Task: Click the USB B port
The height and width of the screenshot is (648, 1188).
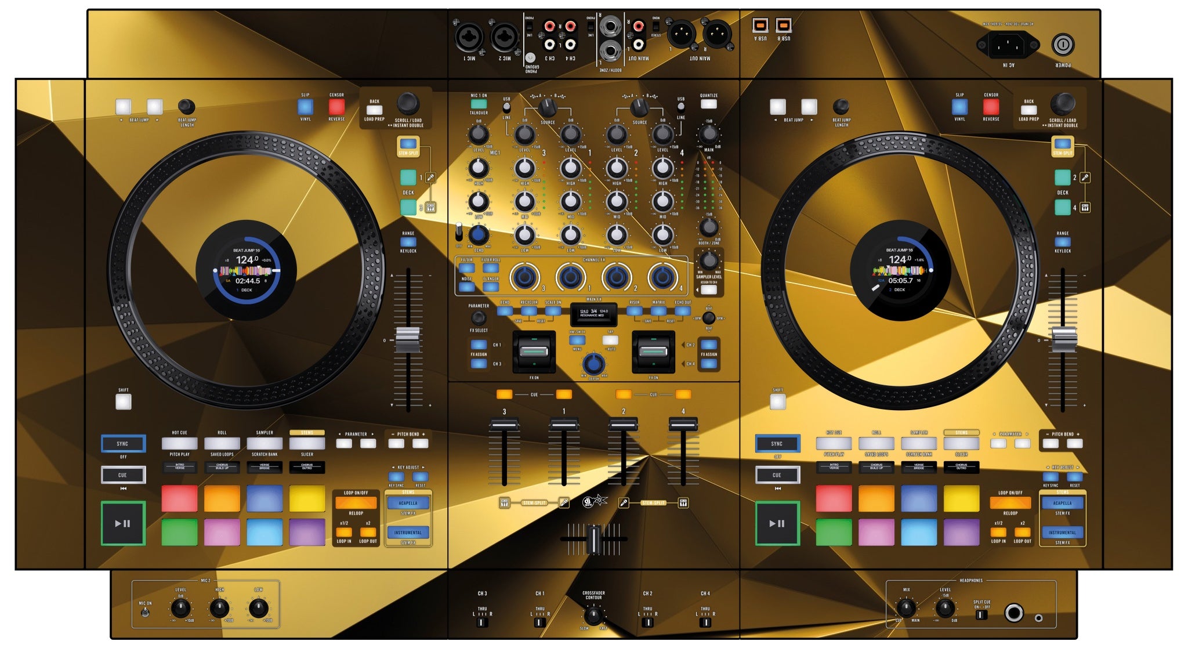Action: (784, 25)
